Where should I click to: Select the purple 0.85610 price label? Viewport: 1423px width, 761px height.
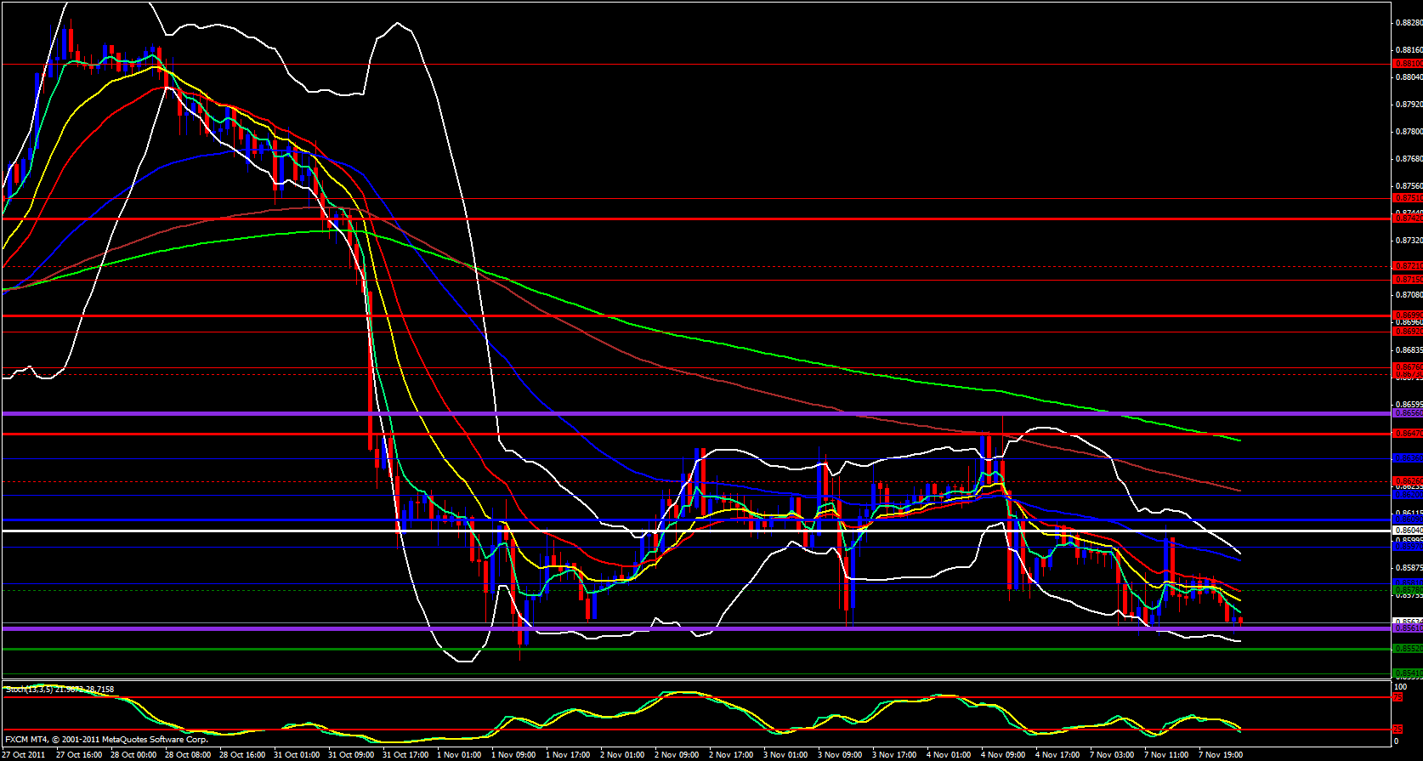tap(1408, 628)
